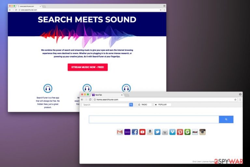Go back in back browser window
This screenshot has width=250, height=167.
(x=10, y=10)
